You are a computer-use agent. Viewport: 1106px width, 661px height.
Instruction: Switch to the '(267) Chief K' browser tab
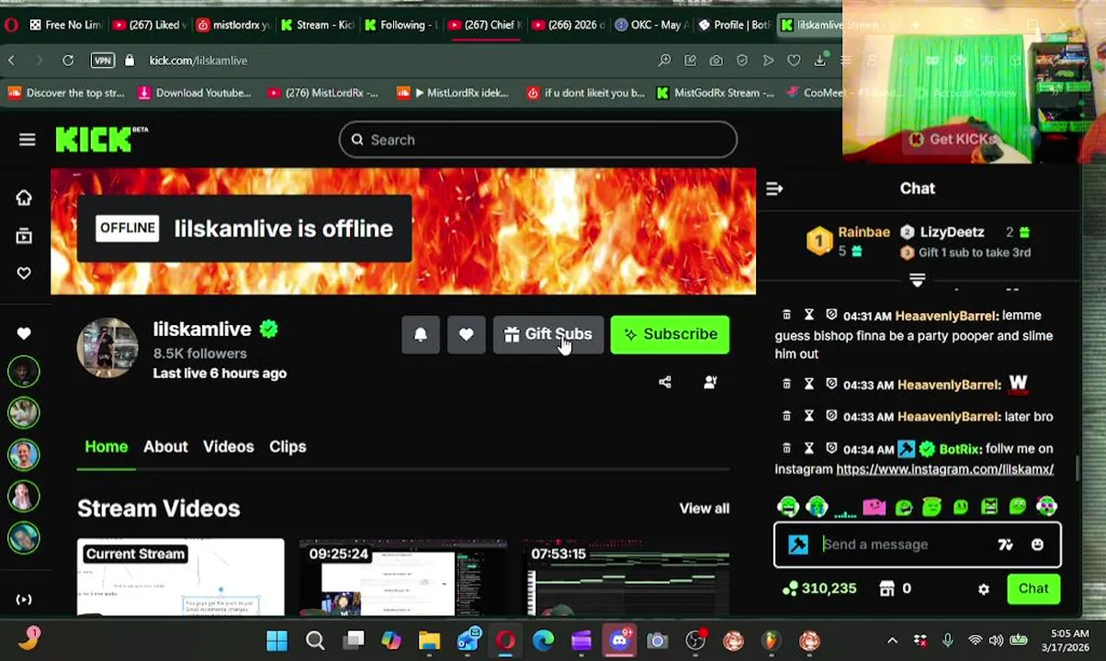click(x=485, y=25)
